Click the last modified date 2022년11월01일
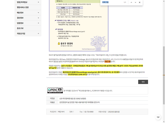Viewport: 165px width, 123px height. pyautogui.click(x=114, y=112)
